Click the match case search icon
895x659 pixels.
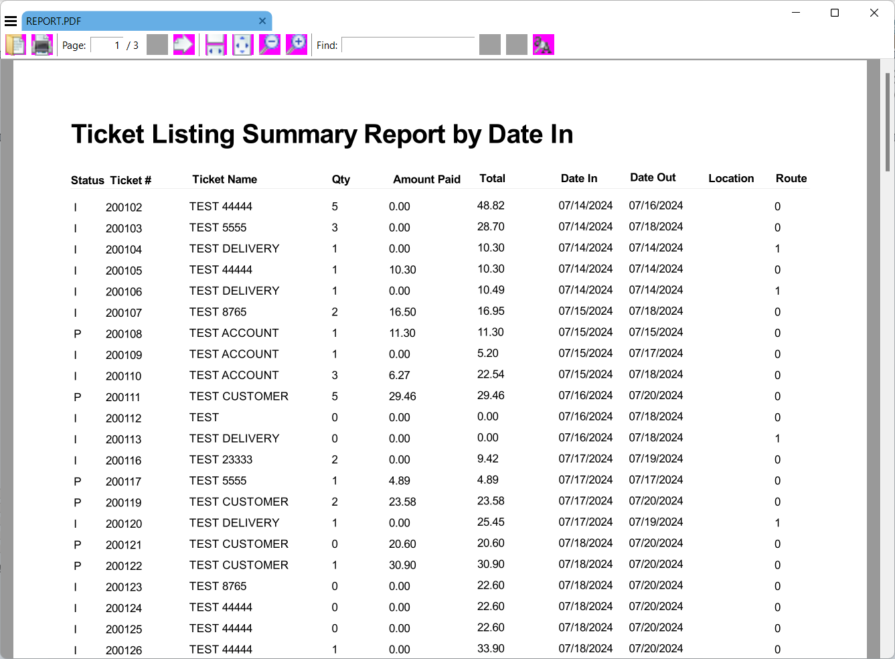[544, 45]
